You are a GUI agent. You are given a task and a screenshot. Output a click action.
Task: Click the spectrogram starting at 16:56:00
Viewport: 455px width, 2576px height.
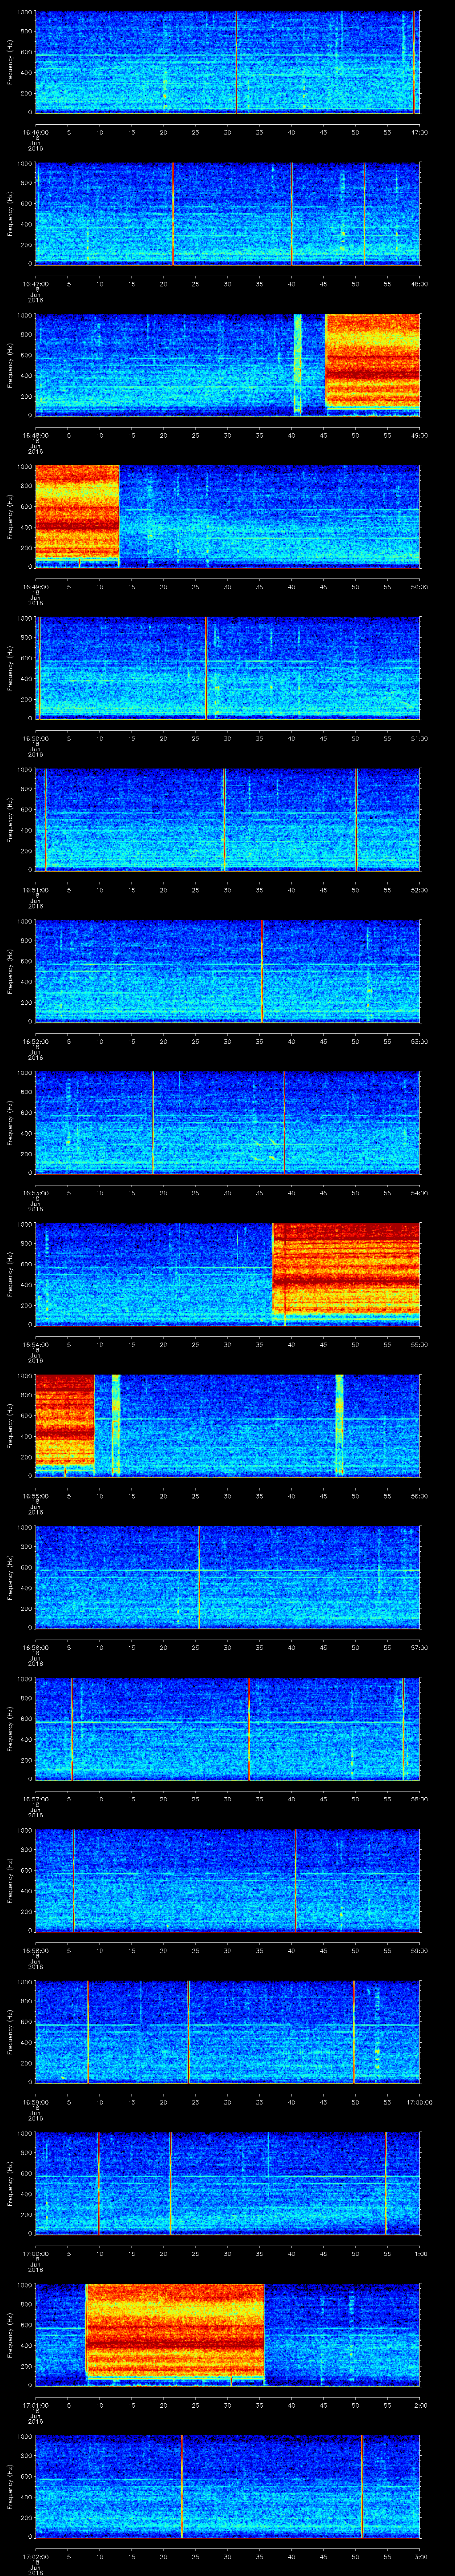point(227,1577)
